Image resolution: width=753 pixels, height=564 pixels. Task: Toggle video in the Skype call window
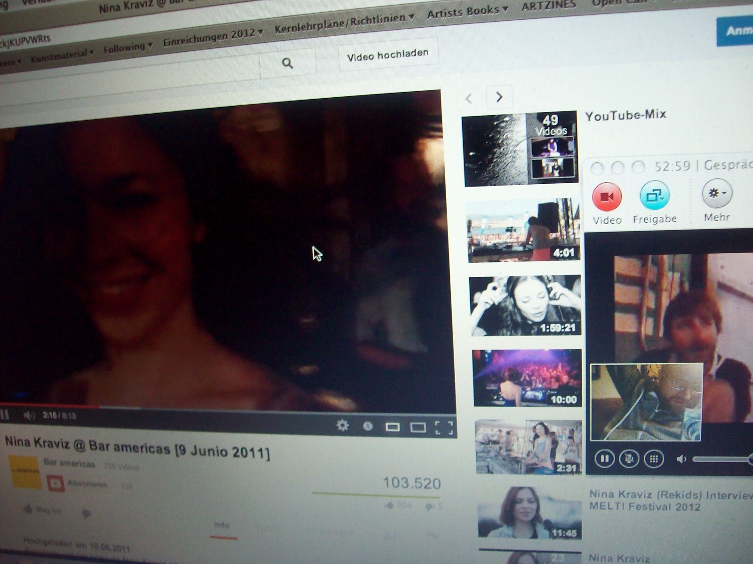[x=607, y=197]
